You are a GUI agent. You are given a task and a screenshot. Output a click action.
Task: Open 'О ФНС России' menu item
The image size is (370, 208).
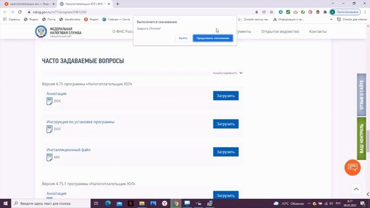[123, 31]
